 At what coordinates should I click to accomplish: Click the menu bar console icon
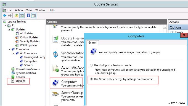click(4, 10)
